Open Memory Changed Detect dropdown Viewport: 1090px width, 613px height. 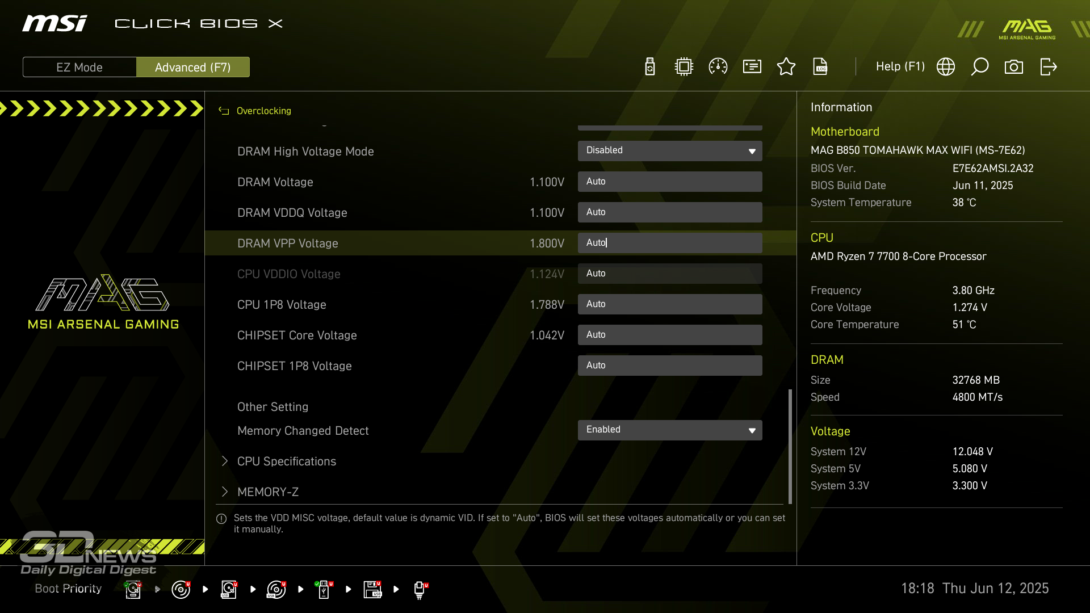coord(670,430)
